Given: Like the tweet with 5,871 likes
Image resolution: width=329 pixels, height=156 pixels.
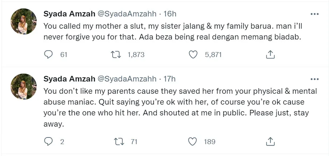Looking at the screenshot, I should tap(192, 55).
